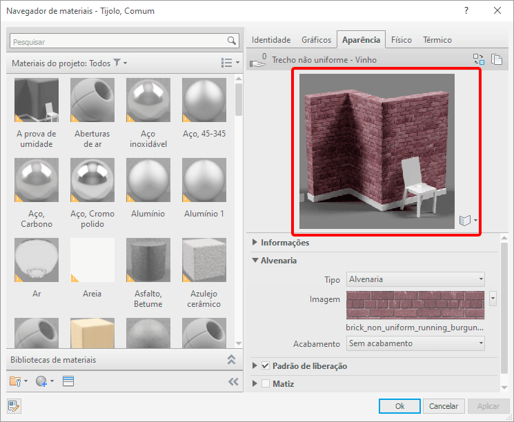The height and width of the screenshot is (422, 514).
Task: Click the properties panel scrollbar down arrow
Action: (504, 388)
